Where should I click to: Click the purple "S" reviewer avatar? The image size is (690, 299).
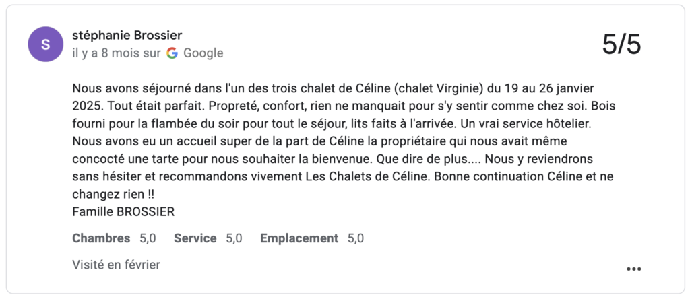(x=45, y=44)
